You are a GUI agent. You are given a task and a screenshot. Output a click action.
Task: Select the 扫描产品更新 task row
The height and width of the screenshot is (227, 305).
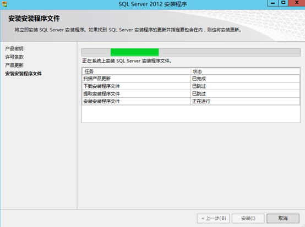pos(191,79)
